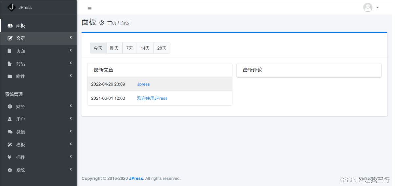The height and width of the screenshot is (186, 395).
Task: Expand the 模板 menu chevron
Action: [x=71, y=144]
